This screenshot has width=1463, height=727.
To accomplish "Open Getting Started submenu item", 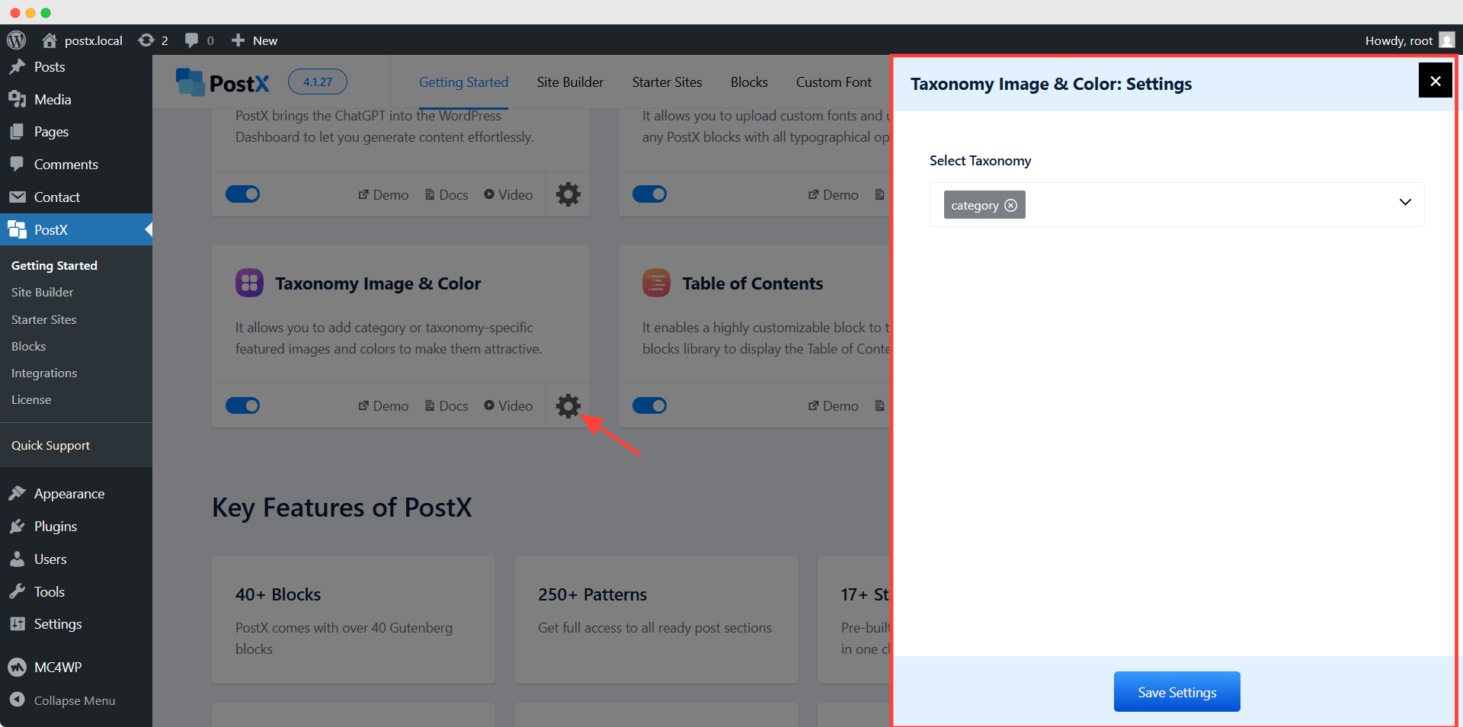I will tap(54, 265).
